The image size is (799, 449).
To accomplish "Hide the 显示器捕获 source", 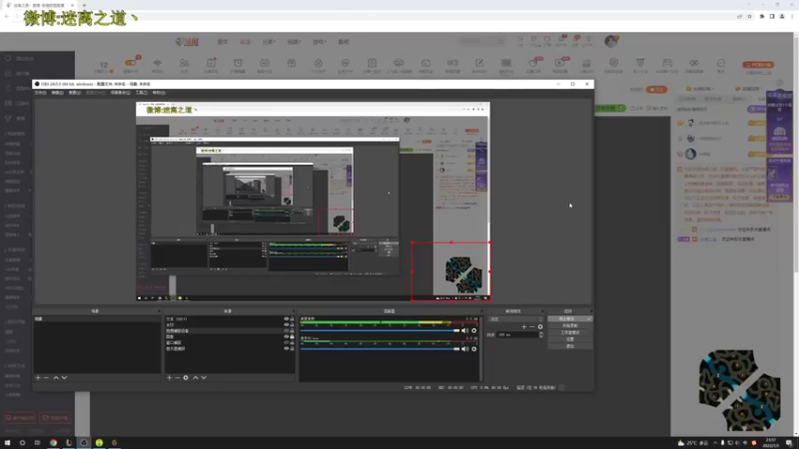I will [x=287, y=348].
